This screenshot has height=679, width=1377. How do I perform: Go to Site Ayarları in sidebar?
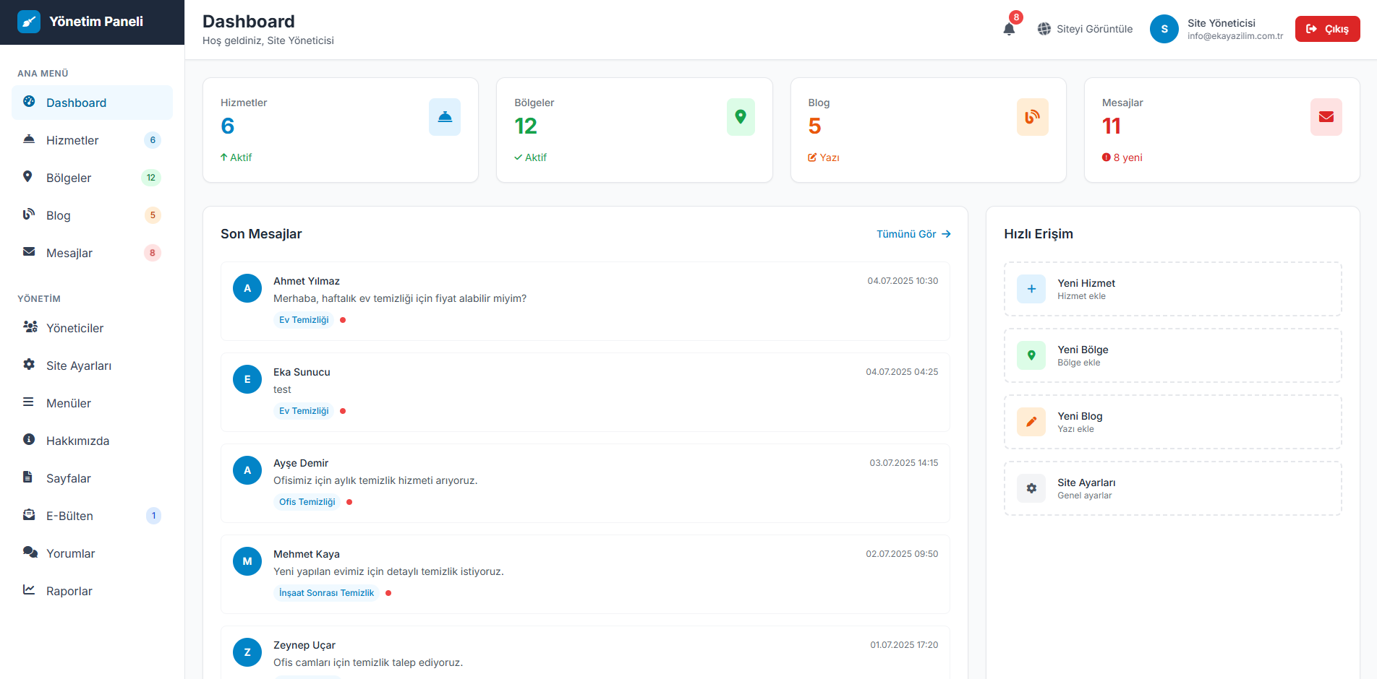[79, 366]
